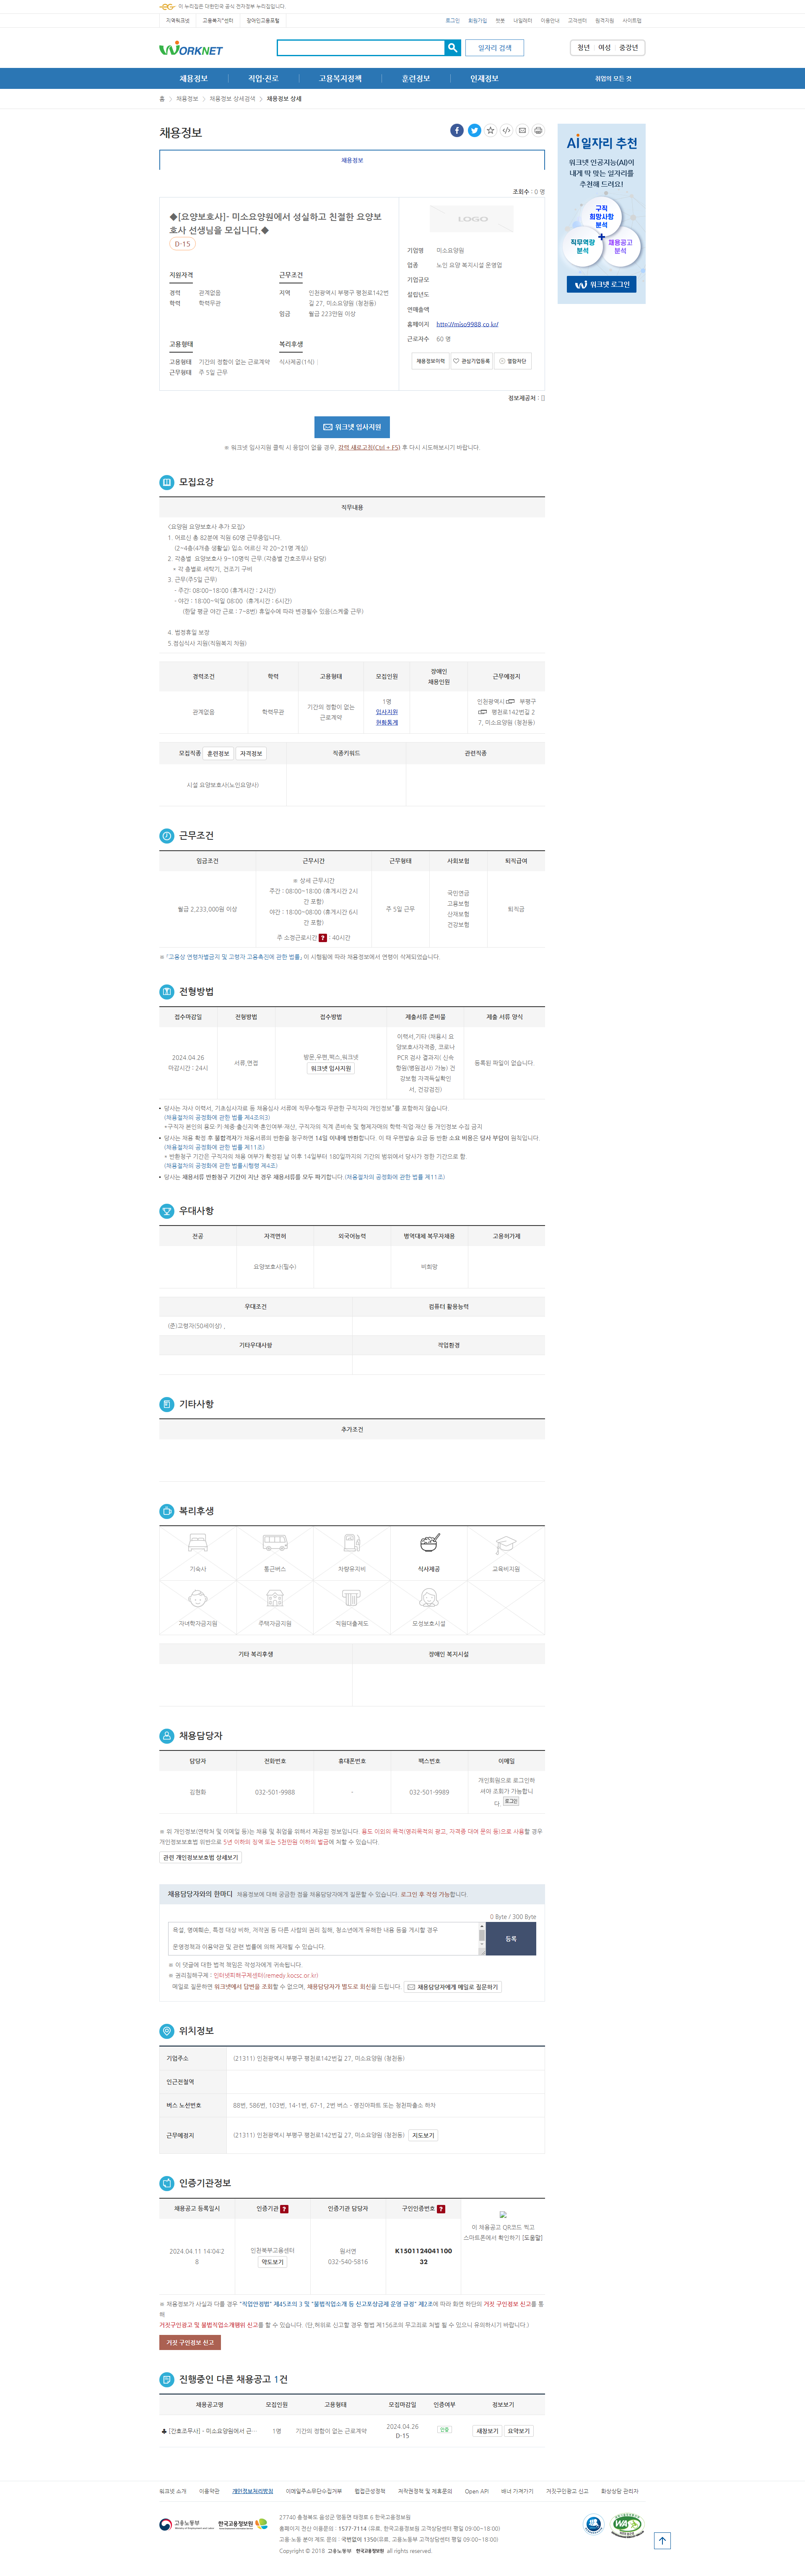Click 고용노동부 footer logo
The height and width of the screenshot is (2576, 805).
[186, 2524]
